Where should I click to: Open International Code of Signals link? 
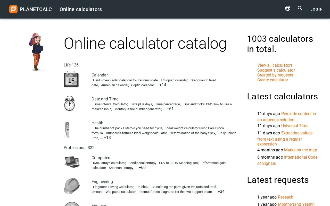[x=287, y=160]
